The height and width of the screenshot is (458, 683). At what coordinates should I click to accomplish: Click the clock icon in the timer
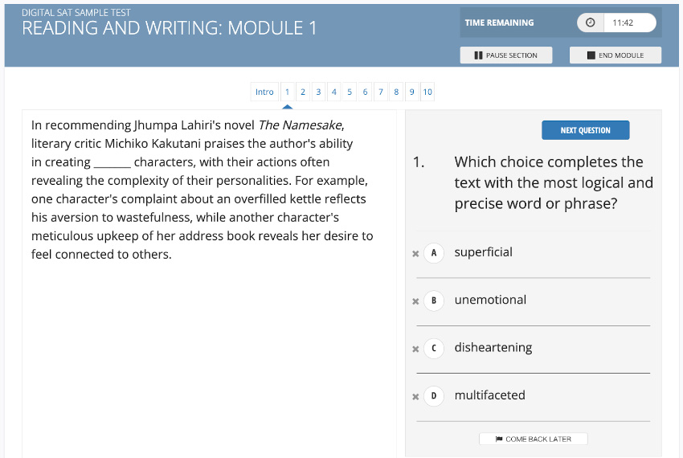point(591,22)
